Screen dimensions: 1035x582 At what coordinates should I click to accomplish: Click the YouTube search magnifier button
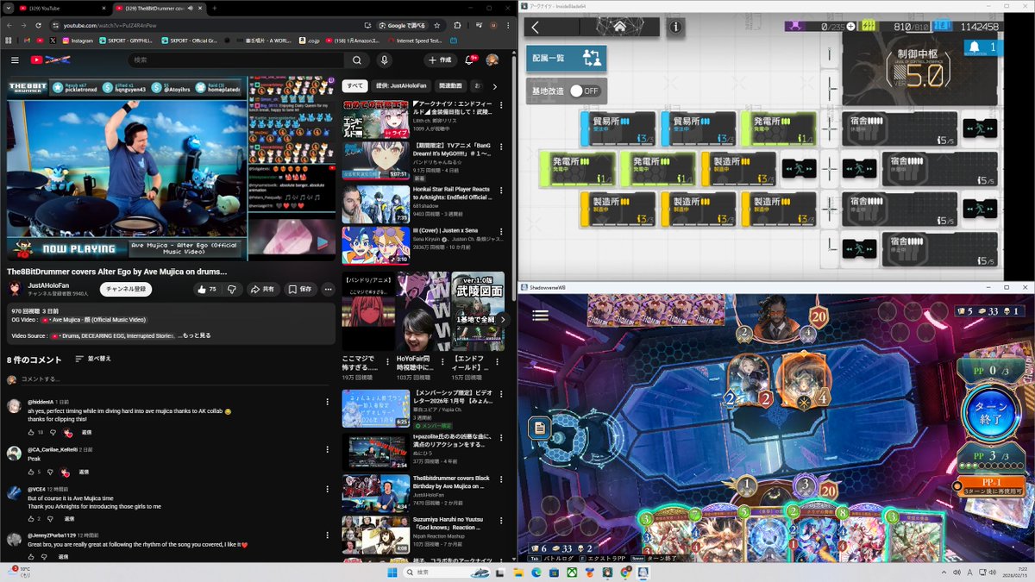coord(356,60)
